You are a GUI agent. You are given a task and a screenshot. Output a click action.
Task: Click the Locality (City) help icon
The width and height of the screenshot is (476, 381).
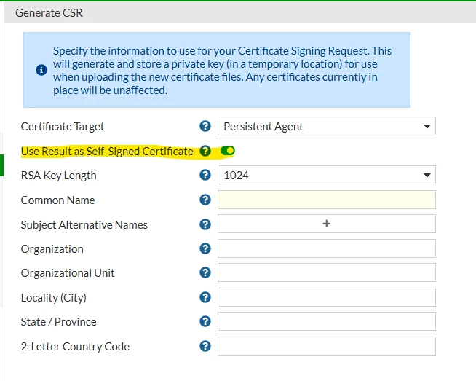205,297
